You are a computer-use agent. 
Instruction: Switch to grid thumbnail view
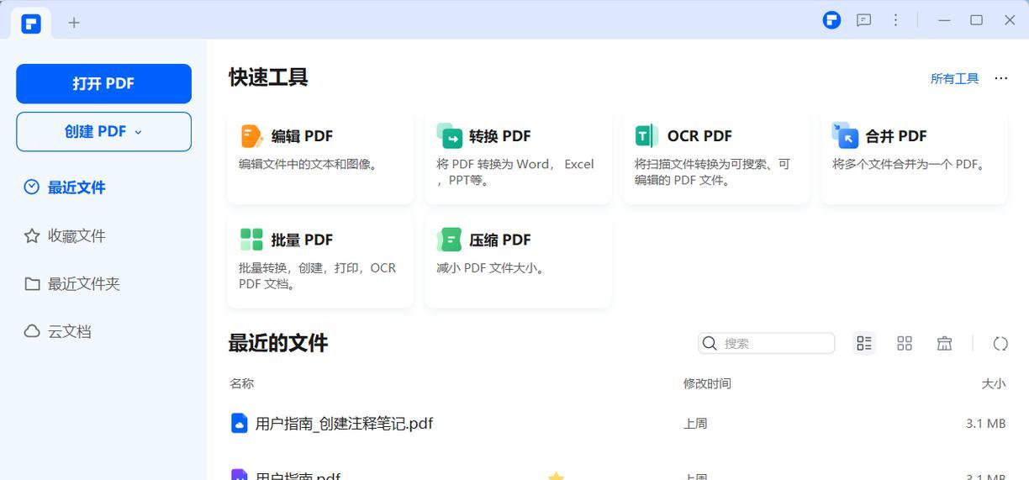pyautogui.click(x=905, y=343)
